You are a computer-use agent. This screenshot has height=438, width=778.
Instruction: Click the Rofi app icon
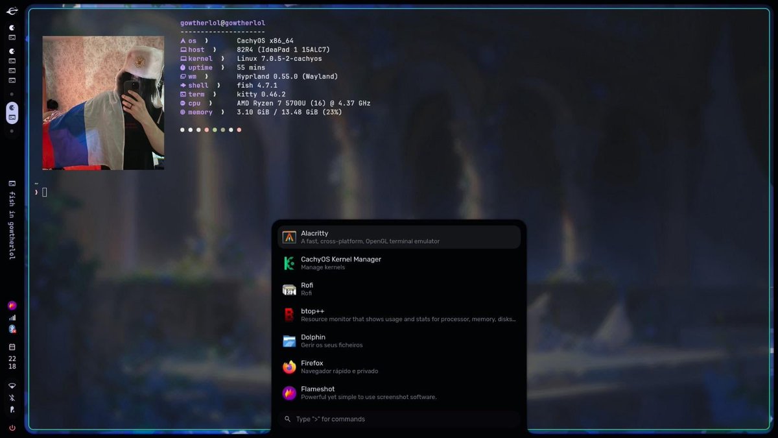(289, 289)
